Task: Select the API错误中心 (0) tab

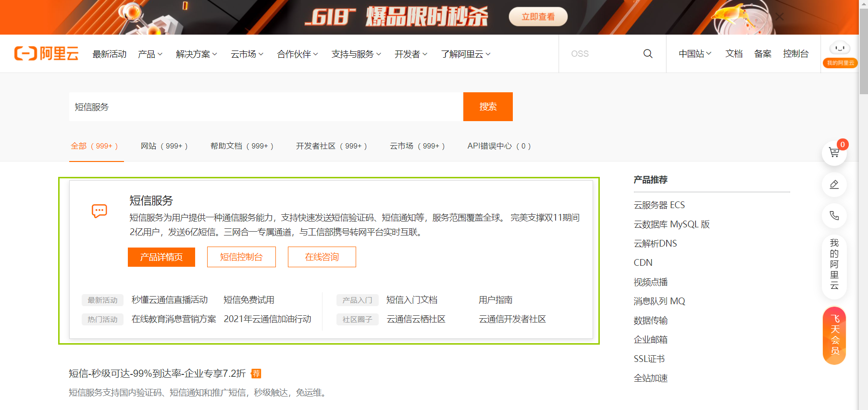Action: click(x=499, y=146)
